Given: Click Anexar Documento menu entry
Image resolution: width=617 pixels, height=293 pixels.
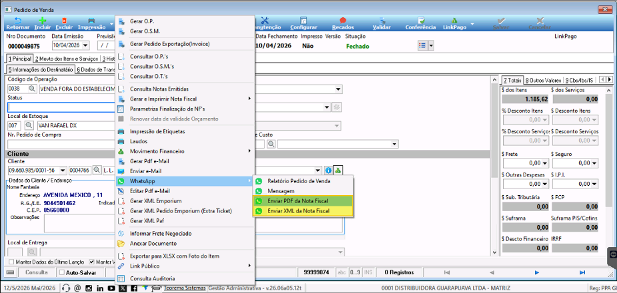Looking at the screenshot, I should [x=185, y=244].
